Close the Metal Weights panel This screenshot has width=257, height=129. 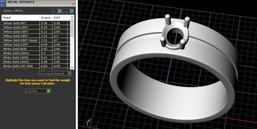pos(73,3)
